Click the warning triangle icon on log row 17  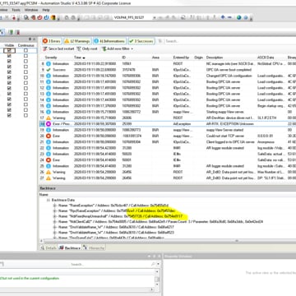[x=49, y=118]
